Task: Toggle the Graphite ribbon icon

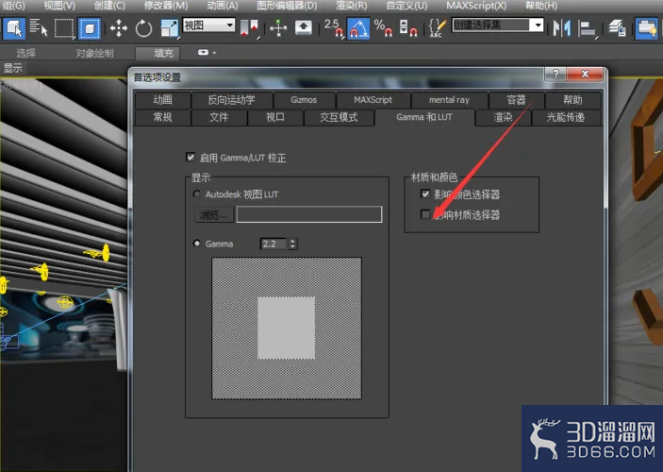Action: click(647, 28)
